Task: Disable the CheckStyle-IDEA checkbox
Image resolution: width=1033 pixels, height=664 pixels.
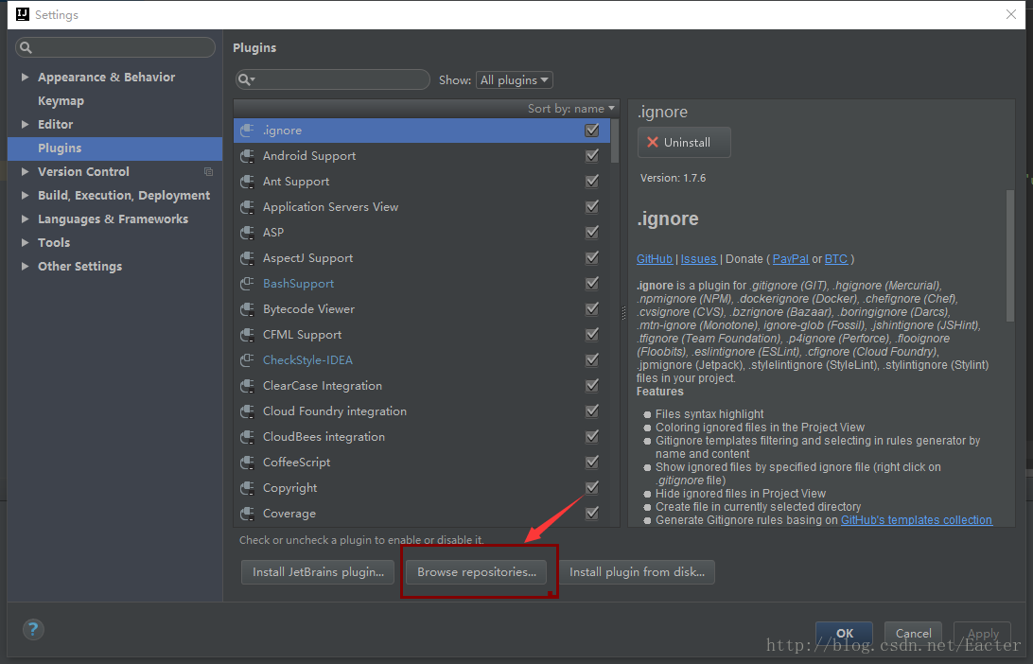Action: [x=592, y=360]
